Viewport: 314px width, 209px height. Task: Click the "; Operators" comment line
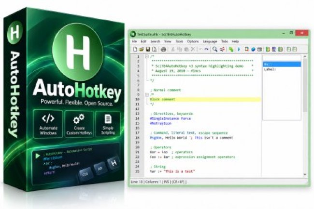tap(160, 147)
